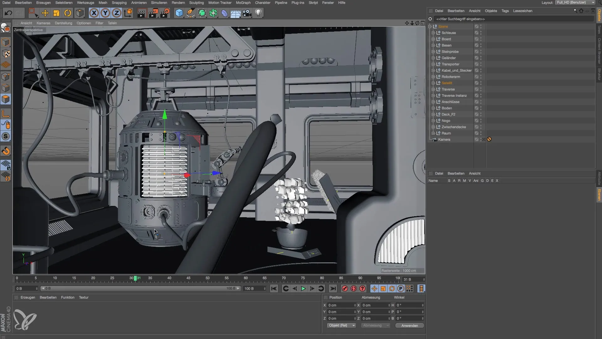Select the Scale tool
Viewport: 602px width, 339px height.
(x=56, y=13)
